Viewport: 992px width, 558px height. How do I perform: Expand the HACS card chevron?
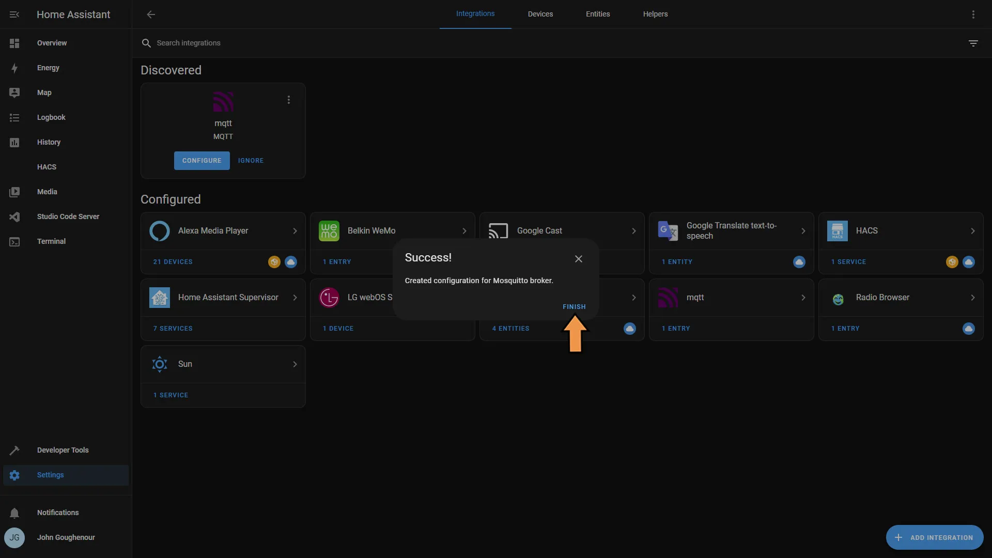pos(973,231)
